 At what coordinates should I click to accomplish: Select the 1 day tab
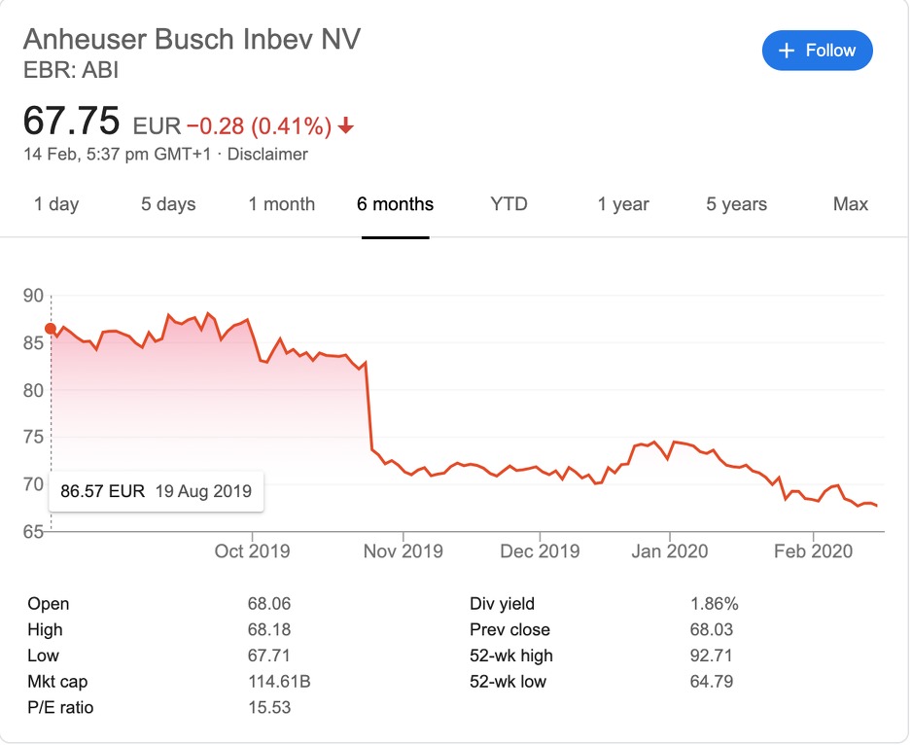tap(56, 204)
